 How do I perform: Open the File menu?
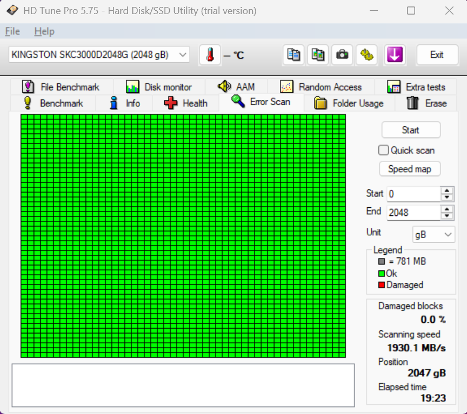point(12,31)
